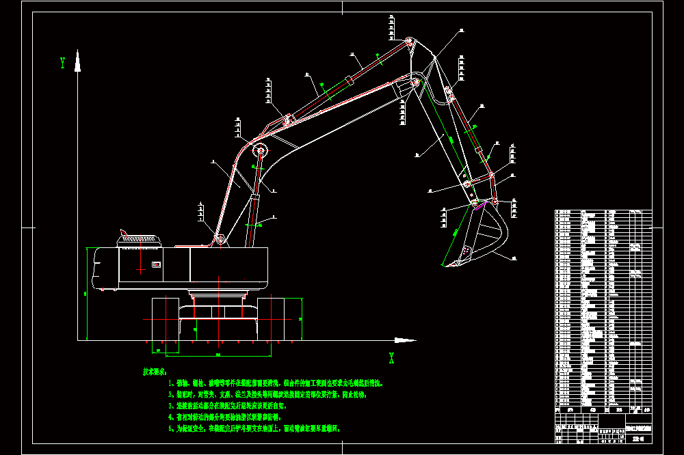Select the 技术要求 heading text

click(x=155, y=372)
